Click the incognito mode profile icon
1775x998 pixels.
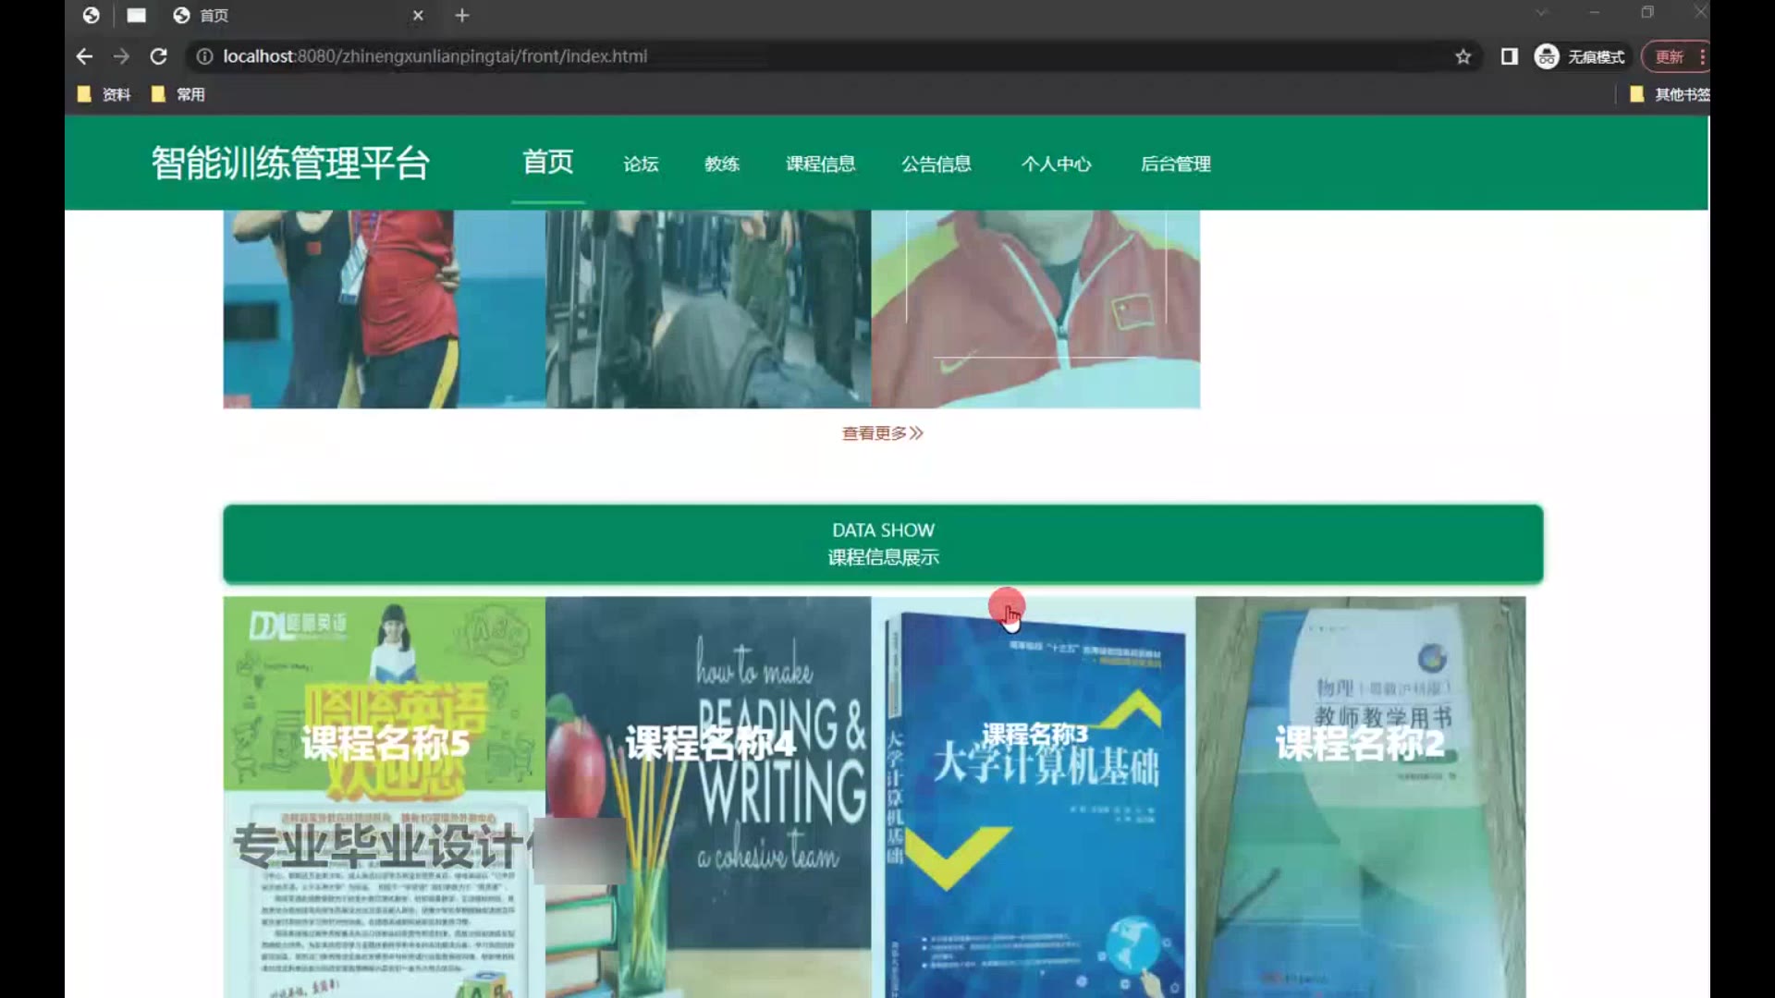(1547, 56)
